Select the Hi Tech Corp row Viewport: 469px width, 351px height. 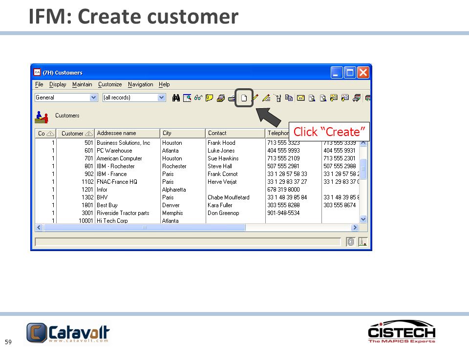click(x=197, y=220)
